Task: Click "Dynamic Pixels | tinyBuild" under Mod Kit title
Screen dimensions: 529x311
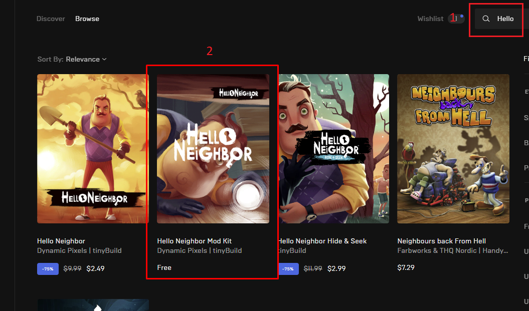Action: tap(200, 251)
